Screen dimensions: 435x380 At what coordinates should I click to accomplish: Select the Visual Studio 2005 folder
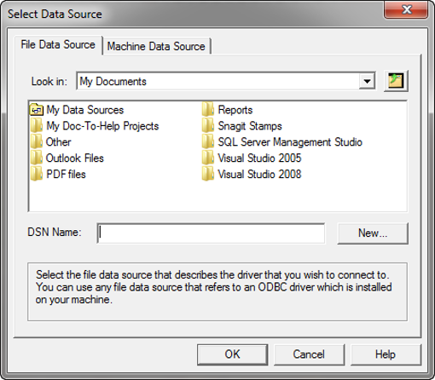click(x=252, y=158)
